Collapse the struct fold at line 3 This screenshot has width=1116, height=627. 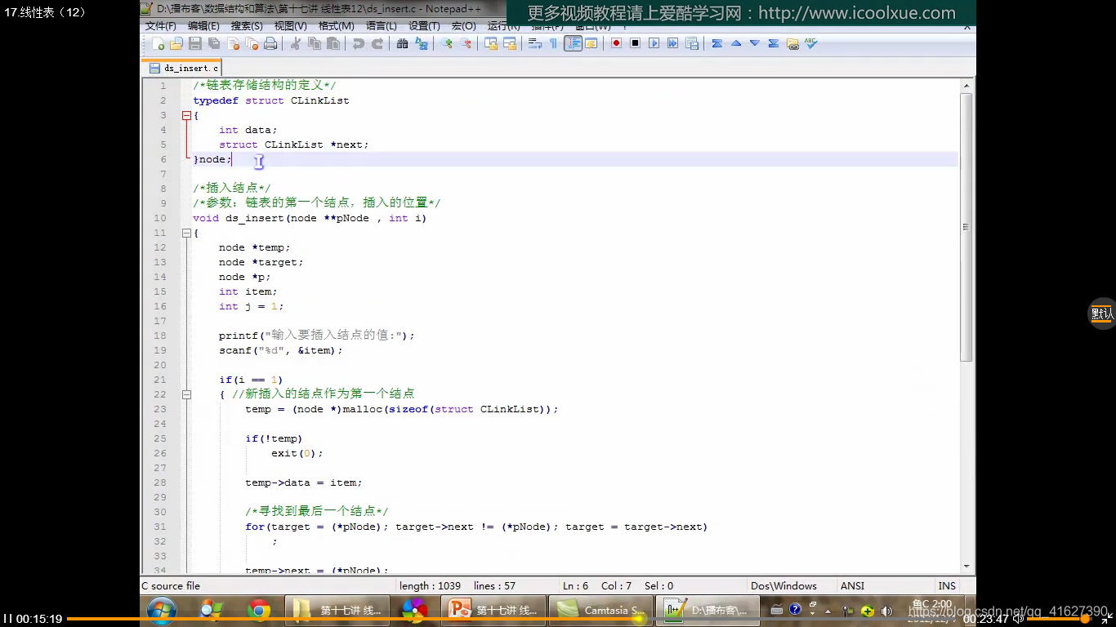click(186, 115)
